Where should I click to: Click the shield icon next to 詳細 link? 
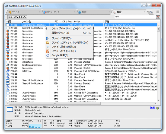[157, 108]
